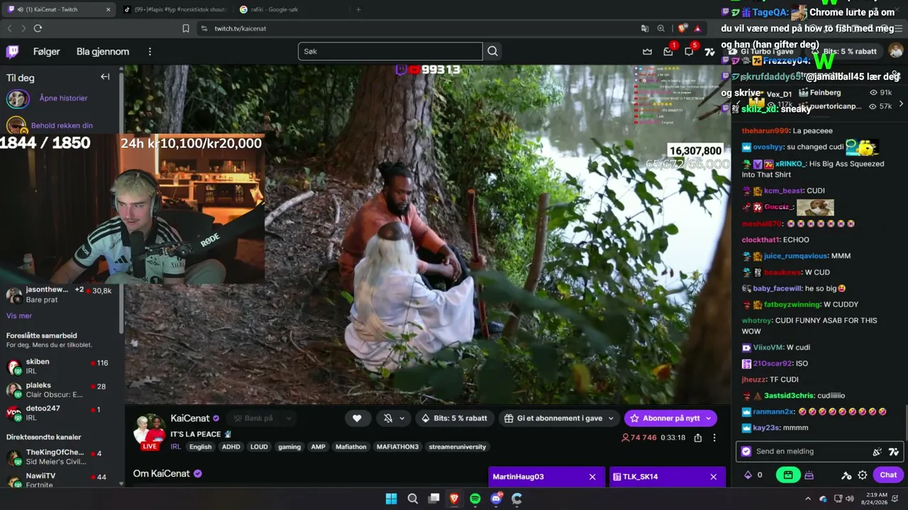Click the Åpne historier link
This screenshot has height=510, width=908.
click(63, 98)
